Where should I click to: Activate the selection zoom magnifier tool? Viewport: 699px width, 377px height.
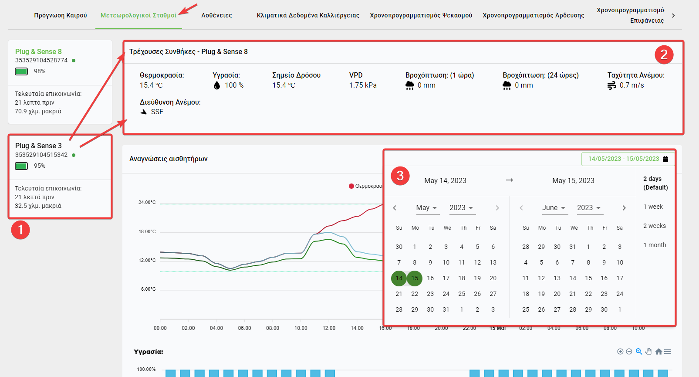coord(639,352)
